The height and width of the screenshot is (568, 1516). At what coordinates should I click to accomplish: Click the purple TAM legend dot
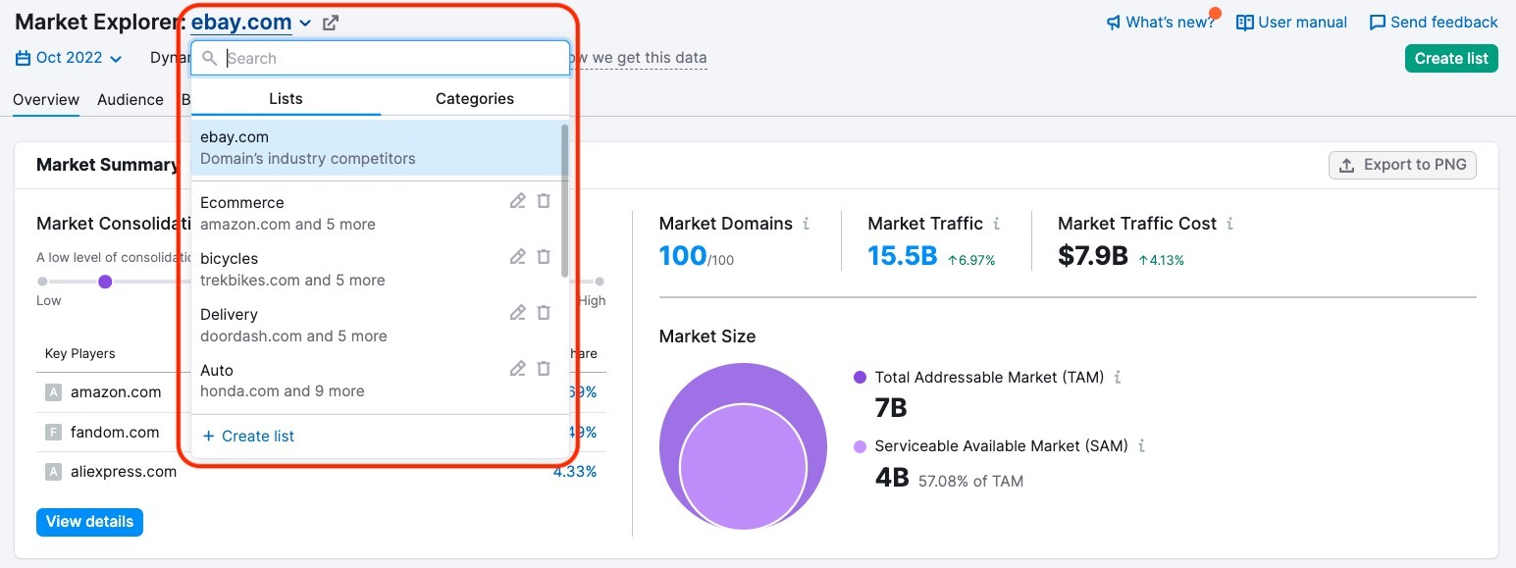point(861,377)
